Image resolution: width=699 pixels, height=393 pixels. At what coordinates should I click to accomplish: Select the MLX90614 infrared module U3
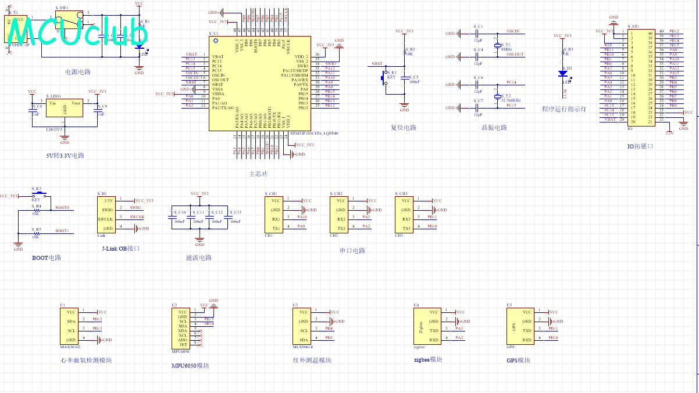click(304, 326)
